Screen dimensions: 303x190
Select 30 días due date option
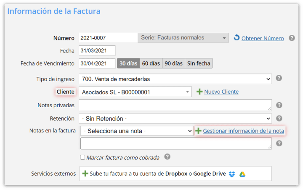click(x=128, y=63)
